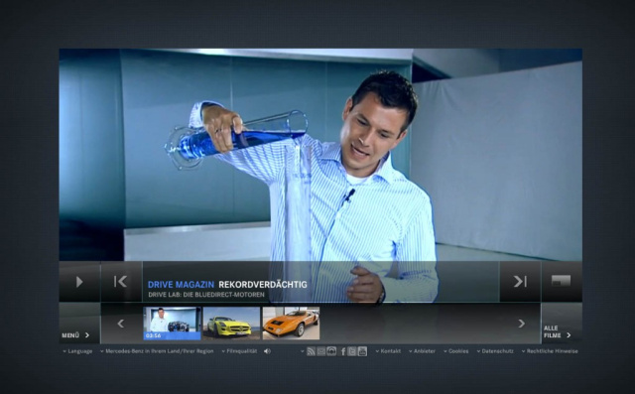Play the video
This screenshot has width=635, height=394.
coord(79,282)
